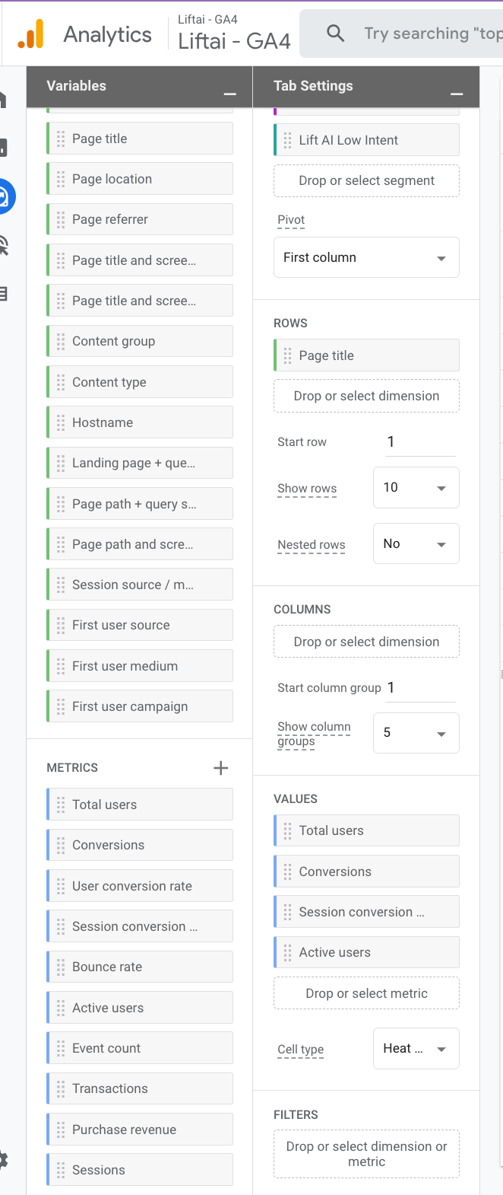
Task: Click Drop or select metric box
Action: [x=366, y=993]
